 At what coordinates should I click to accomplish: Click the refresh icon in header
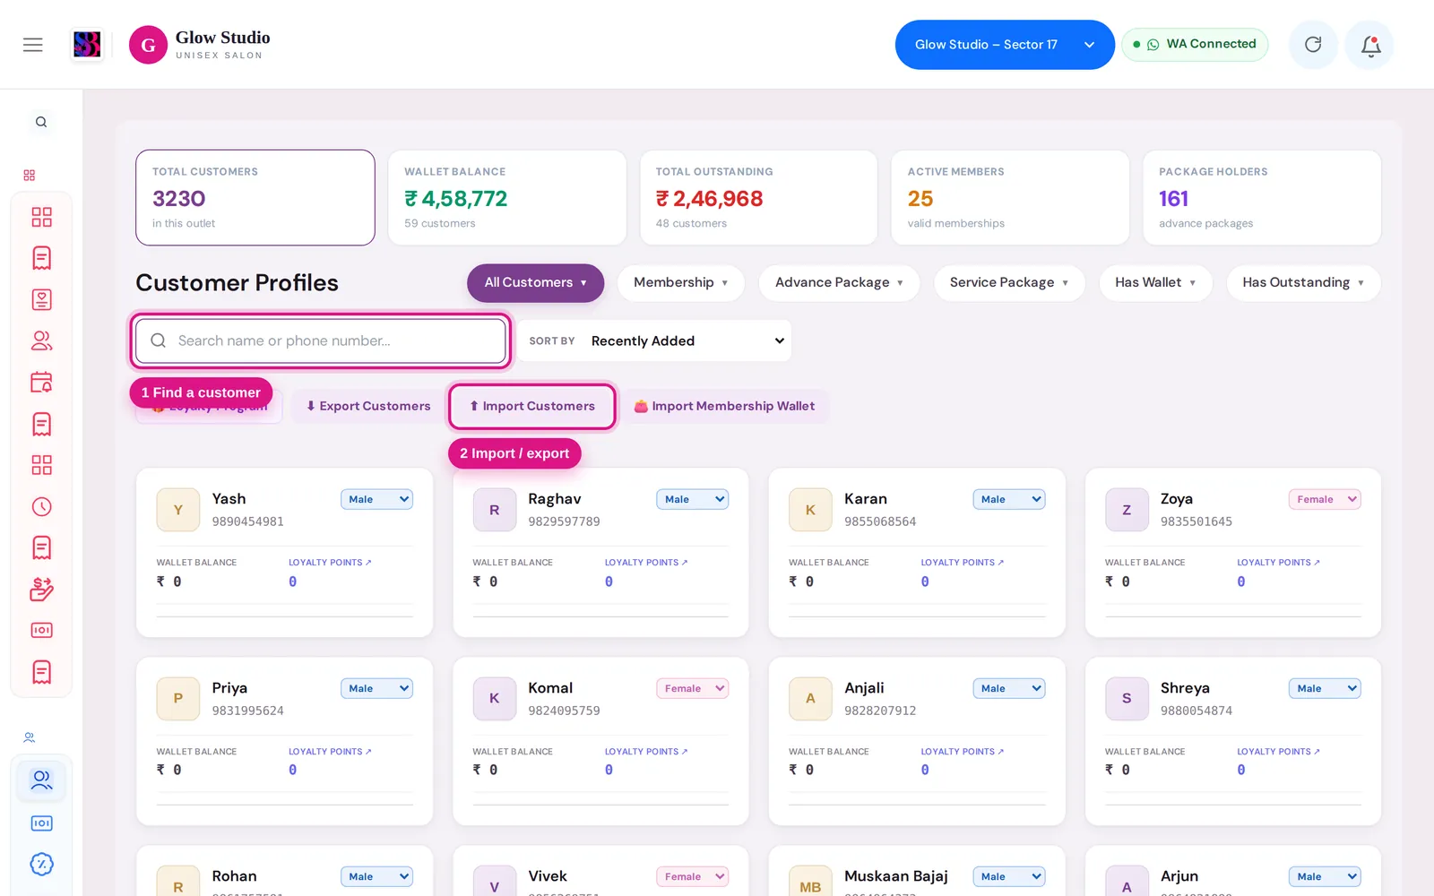[1313, 45]
